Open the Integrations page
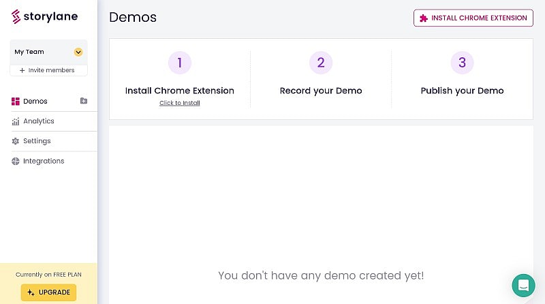545x304 pixels. (x=44, y=162)
